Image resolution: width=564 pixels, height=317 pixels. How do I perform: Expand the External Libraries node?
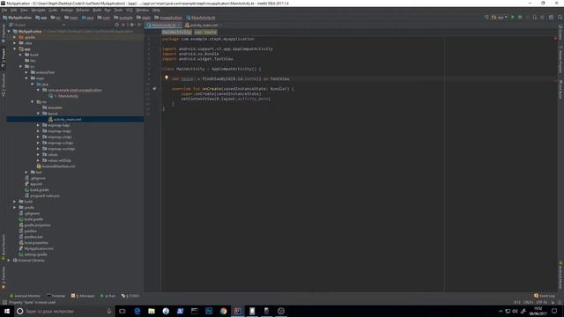click(x=9, y=261)
